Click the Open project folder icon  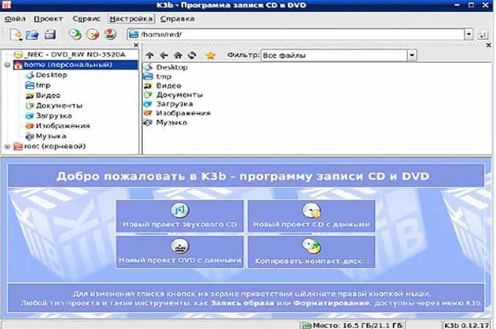(x=32, y=35)
